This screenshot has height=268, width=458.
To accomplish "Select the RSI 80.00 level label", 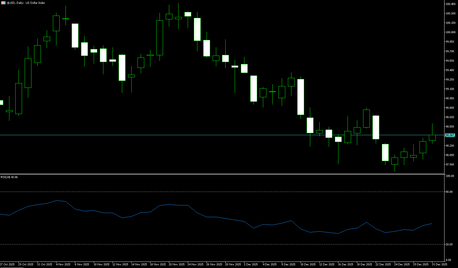I will tap(449, 192).
